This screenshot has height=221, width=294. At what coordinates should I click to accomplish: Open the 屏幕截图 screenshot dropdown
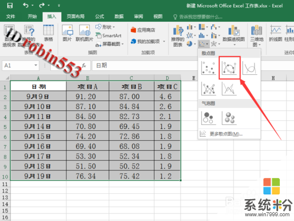109,44
